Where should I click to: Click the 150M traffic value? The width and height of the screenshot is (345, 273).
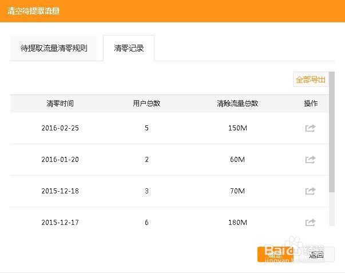(x=237, y=128)
